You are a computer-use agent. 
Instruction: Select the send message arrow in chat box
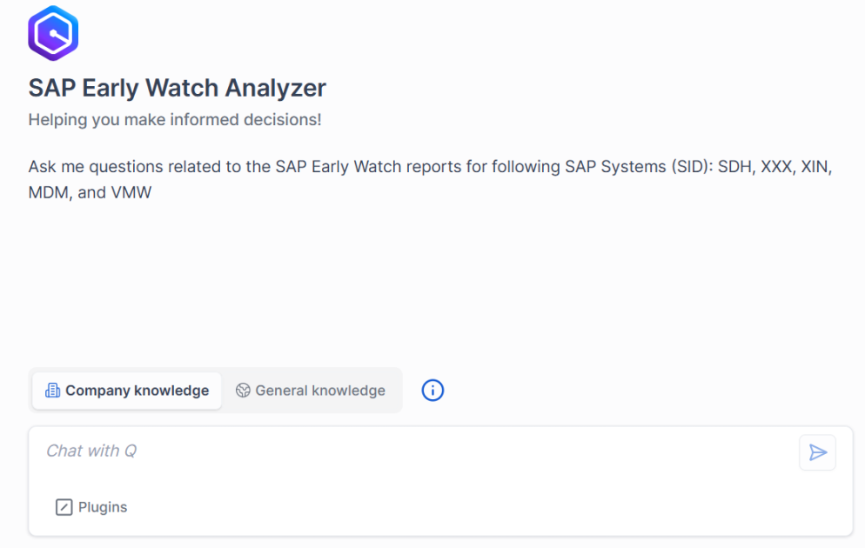(816, 452)
